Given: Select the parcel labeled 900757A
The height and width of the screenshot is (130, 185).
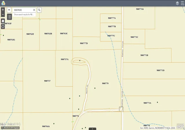Looking at the screenshot, I should (x=64, y=59).
